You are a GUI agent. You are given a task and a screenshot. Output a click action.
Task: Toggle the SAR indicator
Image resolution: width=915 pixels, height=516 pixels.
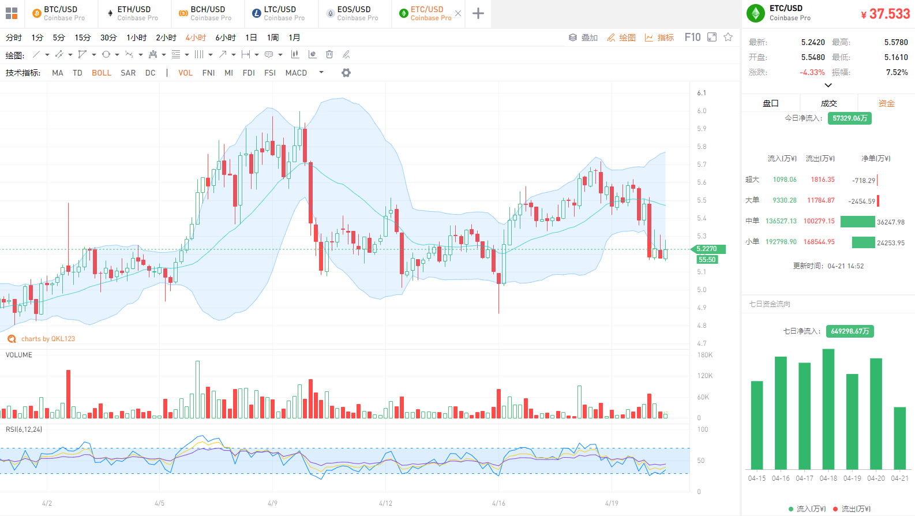(x=128, y=73)
